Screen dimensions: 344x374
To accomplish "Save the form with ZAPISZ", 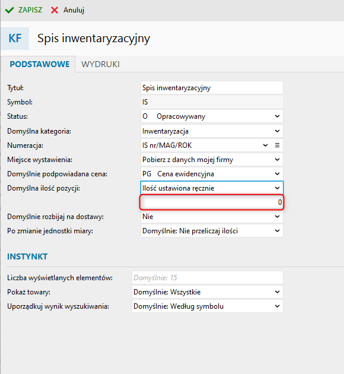I will coord(24,10).
